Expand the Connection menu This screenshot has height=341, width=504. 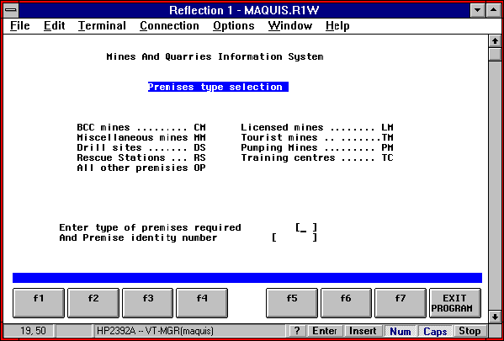pos(169,26)
